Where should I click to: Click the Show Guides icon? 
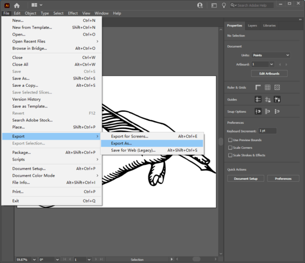(258, 100)
